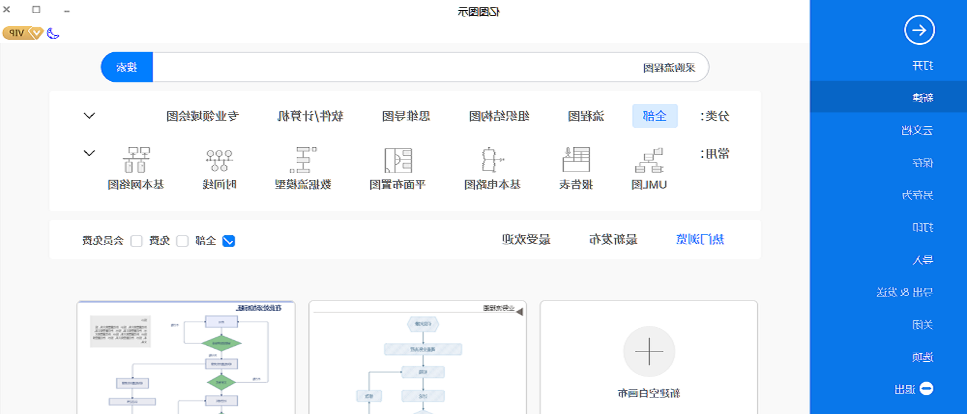The width and height of the screenshot is (967, 414).
Task: Expand the 分类 category row chevron
Action: (x=89, y=116)
